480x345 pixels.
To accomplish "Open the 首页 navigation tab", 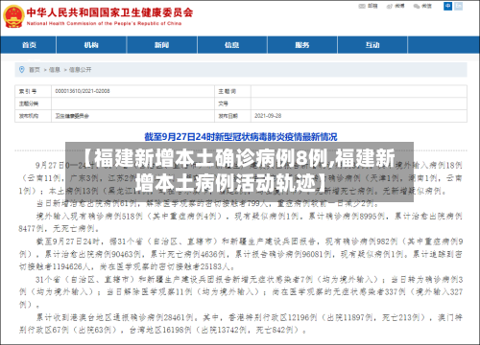I will pyautogui.click(x=29, y=45).
